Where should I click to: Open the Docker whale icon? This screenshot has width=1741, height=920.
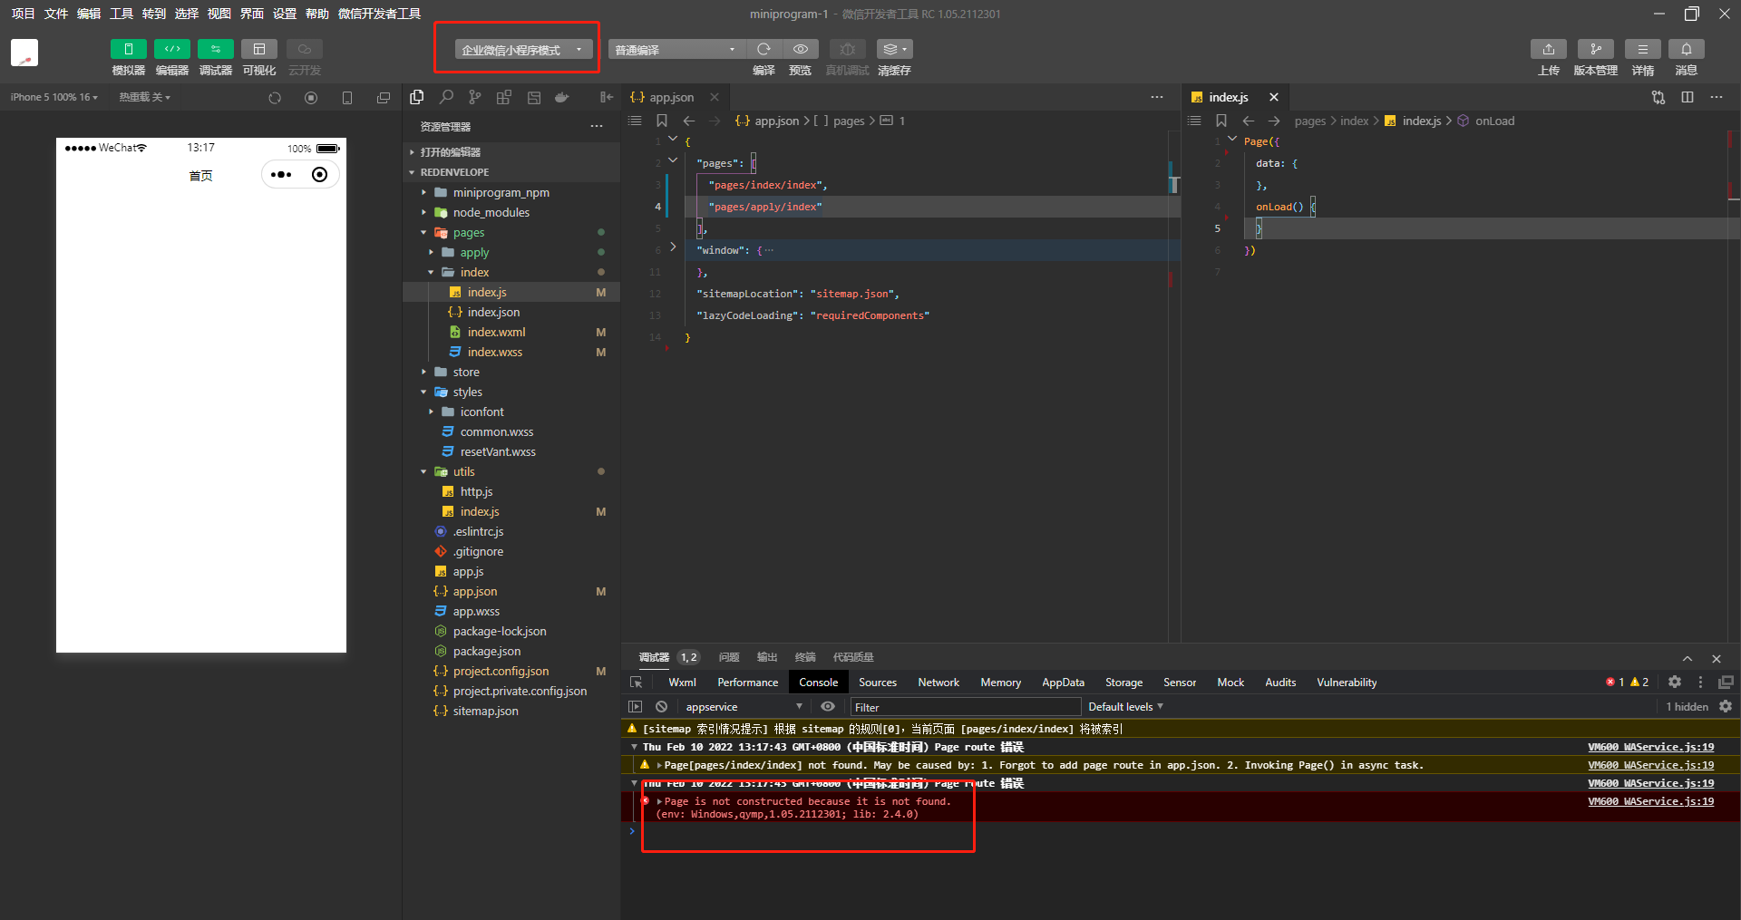(562, 97)
